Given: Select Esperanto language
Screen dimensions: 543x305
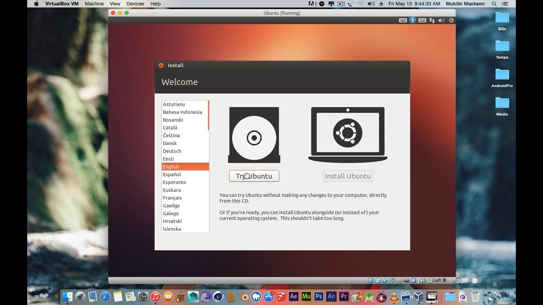Looking at the screenshot, I should (x=185, y=182).
